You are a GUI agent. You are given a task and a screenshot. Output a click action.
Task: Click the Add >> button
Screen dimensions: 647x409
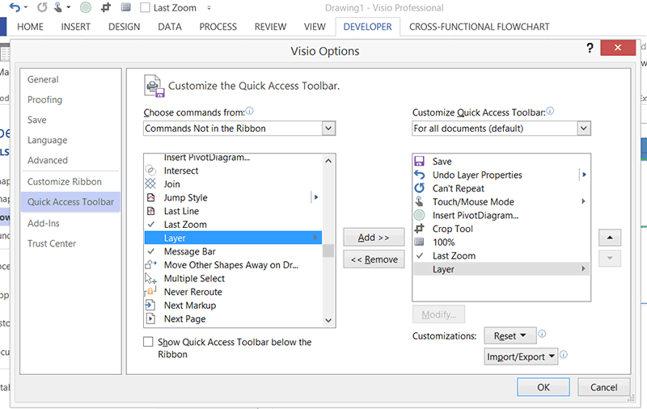pos(374,238)
